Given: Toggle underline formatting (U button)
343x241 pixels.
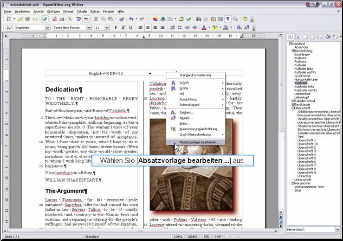Looking at the screenshot, I should pyautogui.click(x=131, y=28).
